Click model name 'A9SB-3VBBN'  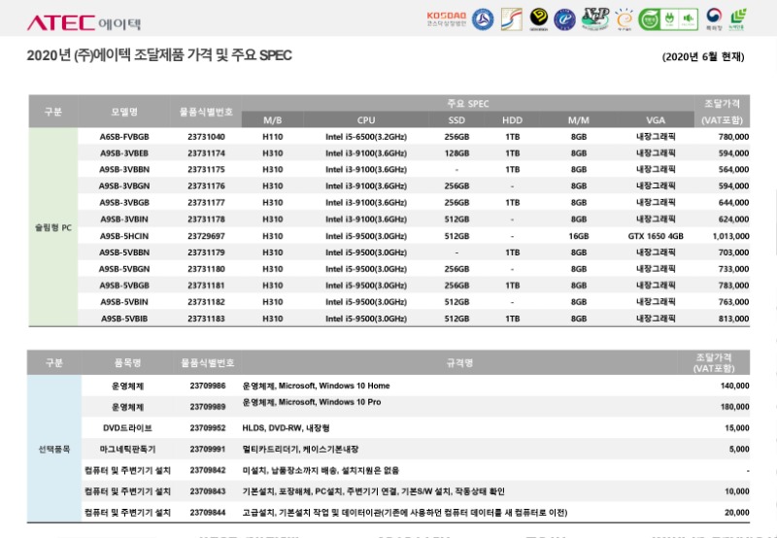pos(124,169)
